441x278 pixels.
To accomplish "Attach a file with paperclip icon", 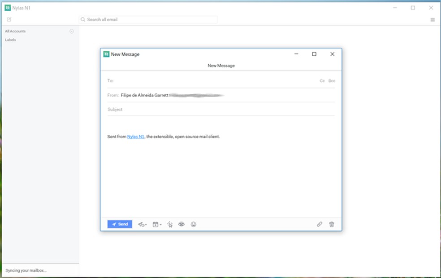I will [x=320, y=225].
